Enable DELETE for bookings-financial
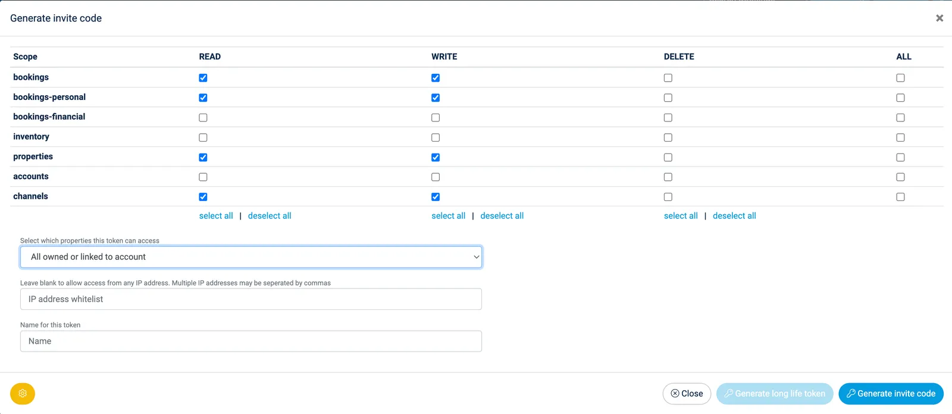952x414 pixels. tap(668, 118)
